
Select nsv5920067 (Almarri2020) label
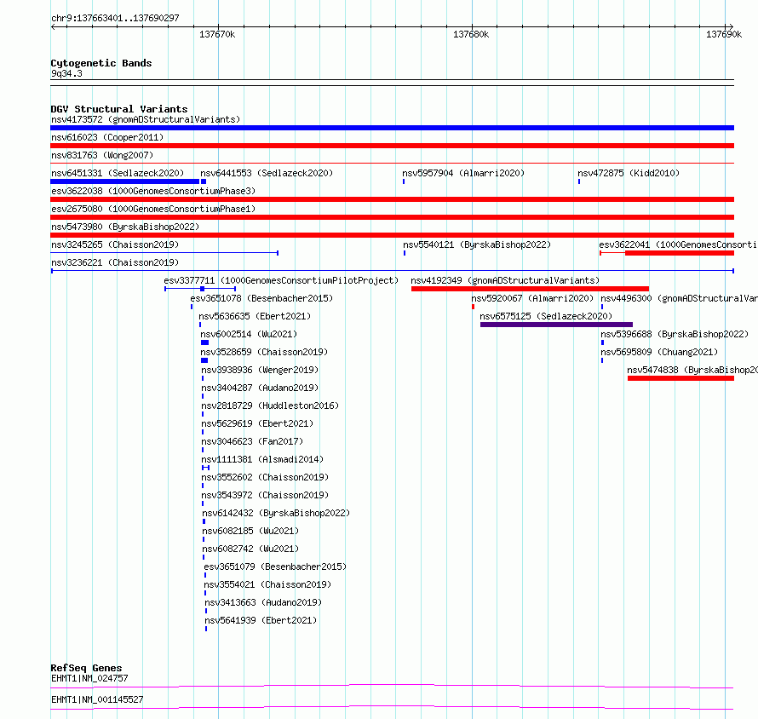click(532, 298)
